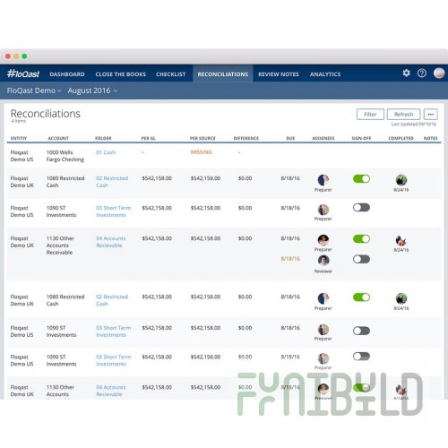
Task: Click 1130 Other Accounts Receivable account name
Action: [60, 246]
